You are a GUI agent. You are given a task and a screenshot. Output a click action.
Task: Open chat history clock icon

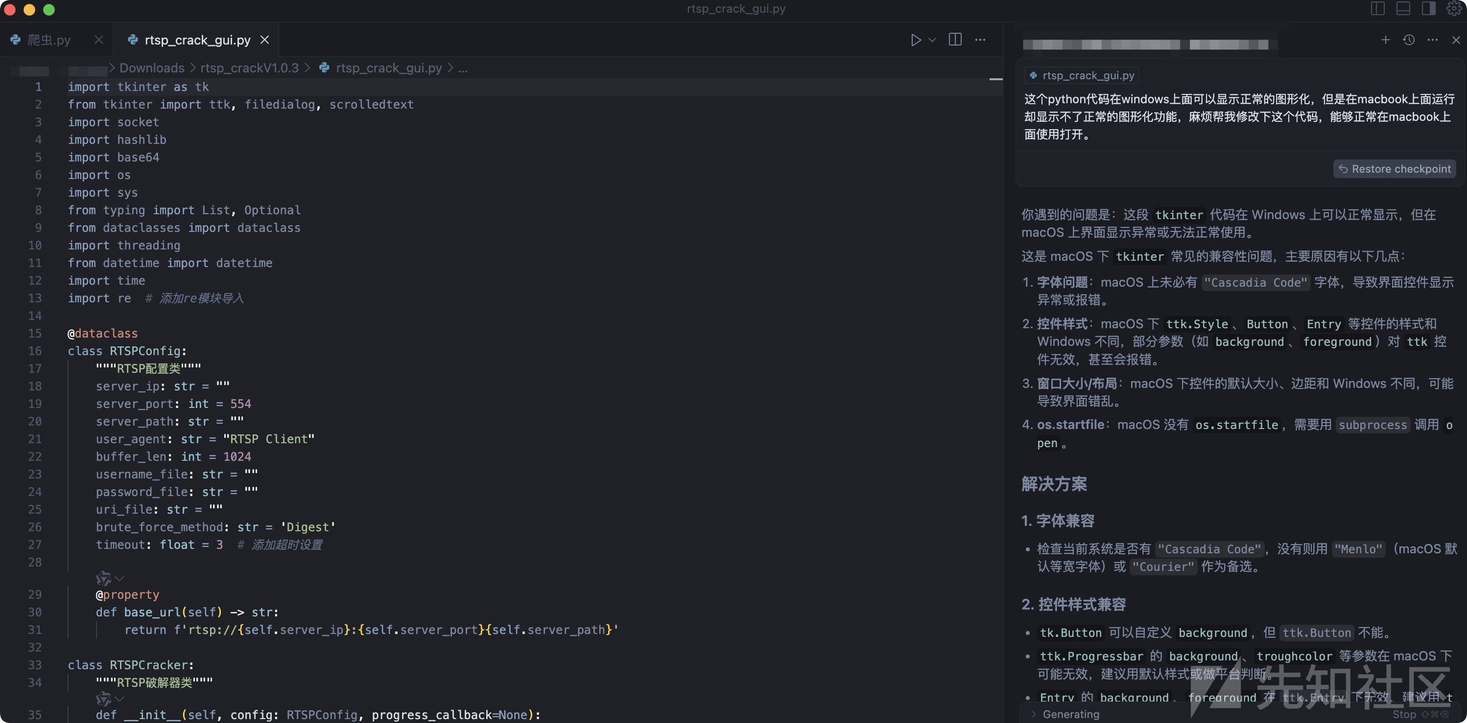point(1409,40)
